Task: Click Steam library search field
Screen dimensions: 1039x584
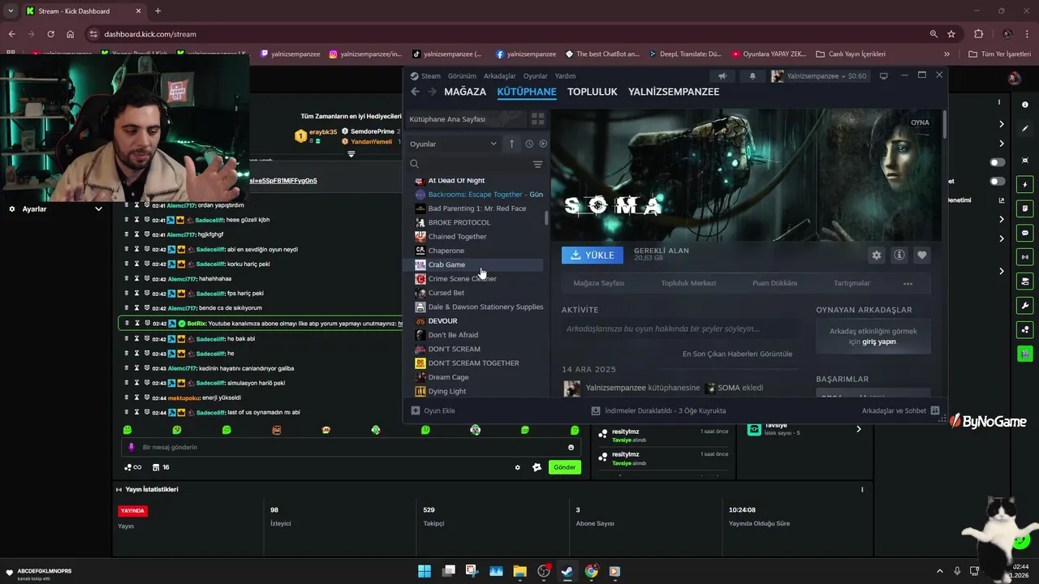Action: [x=474, y=164]
